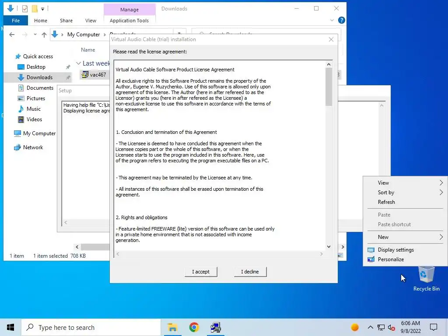Click the New folder quick toolbar icon
Screen dimensions: 448x336
pos(35,9)
